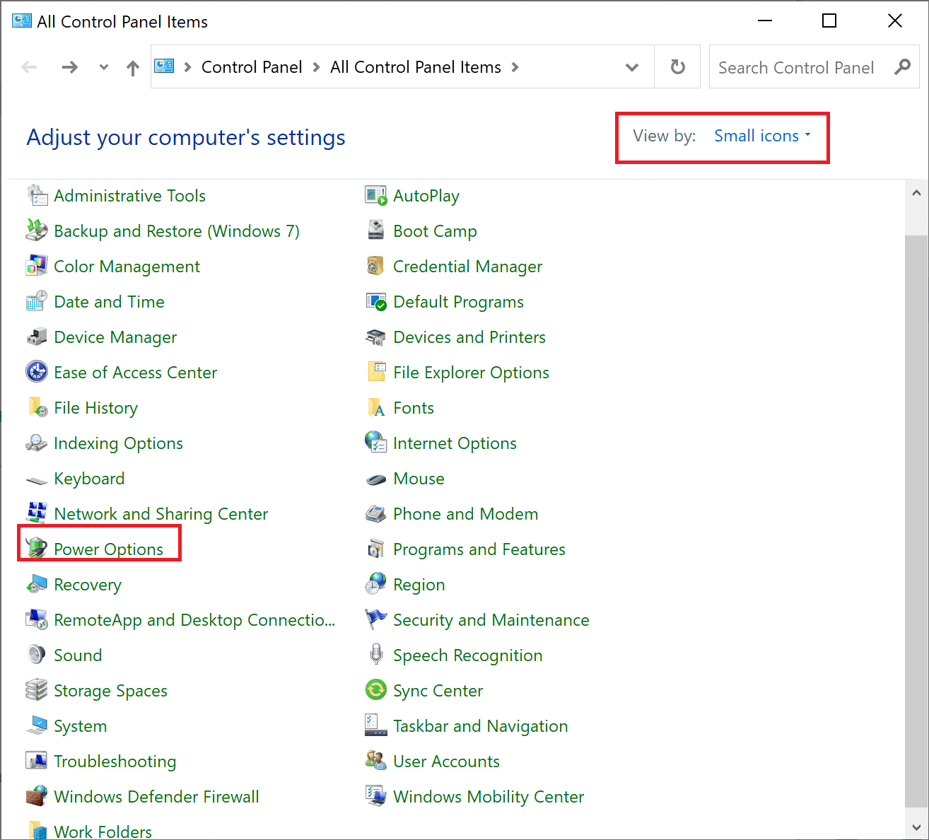Open Taskbar and Navigation link
929x840 pixels.
pyautogui.click(x=481, y=726)
